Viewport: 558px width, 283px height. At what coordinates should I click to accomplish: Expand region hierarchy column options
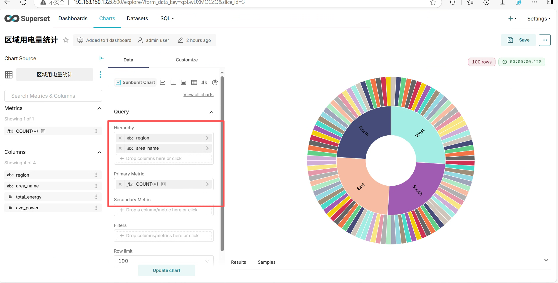click(207, 138)
